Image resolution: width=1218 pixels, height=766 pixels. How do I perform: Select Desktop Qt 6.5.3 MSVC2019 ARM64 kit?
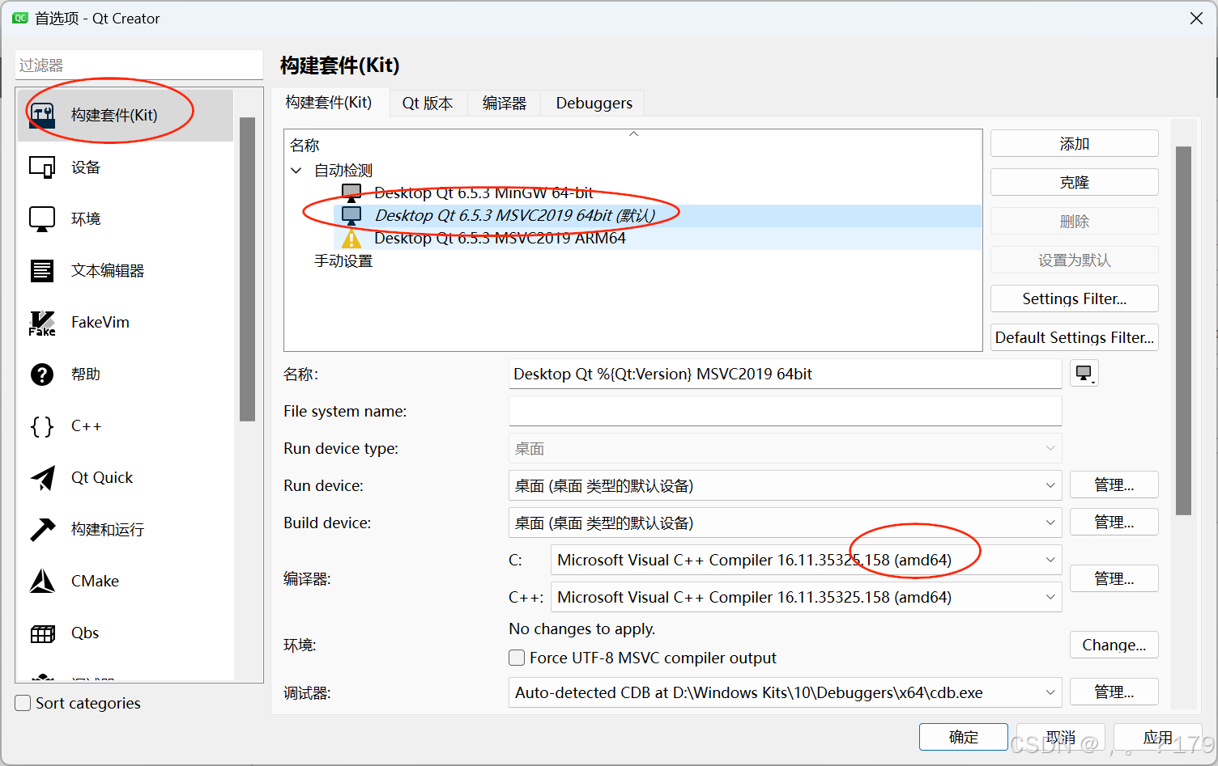click(500, 238)
